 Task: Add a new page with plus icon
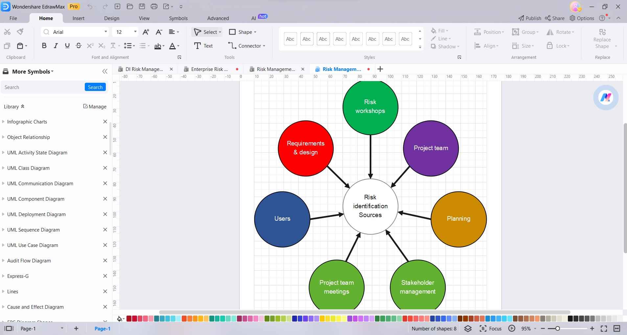tap(76, 328)
